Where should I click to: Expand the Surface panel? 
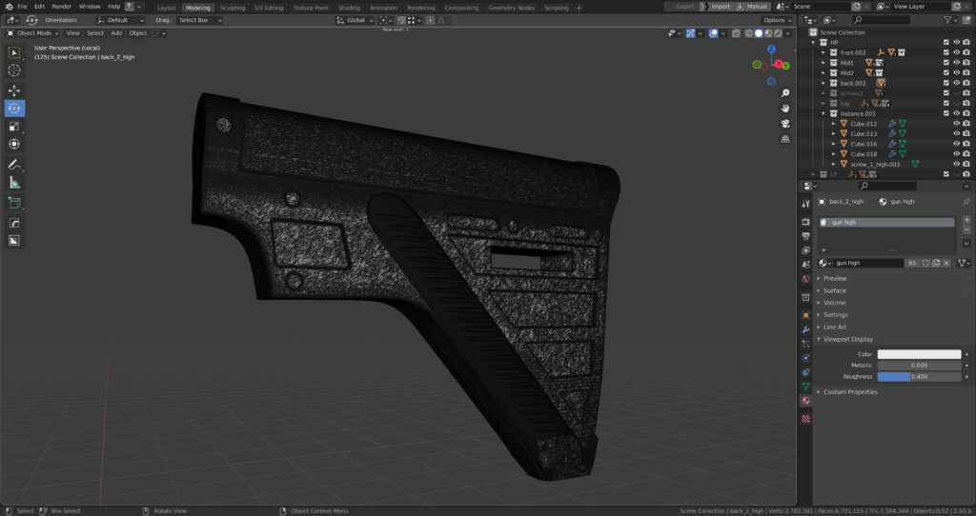tap(834, 290)
